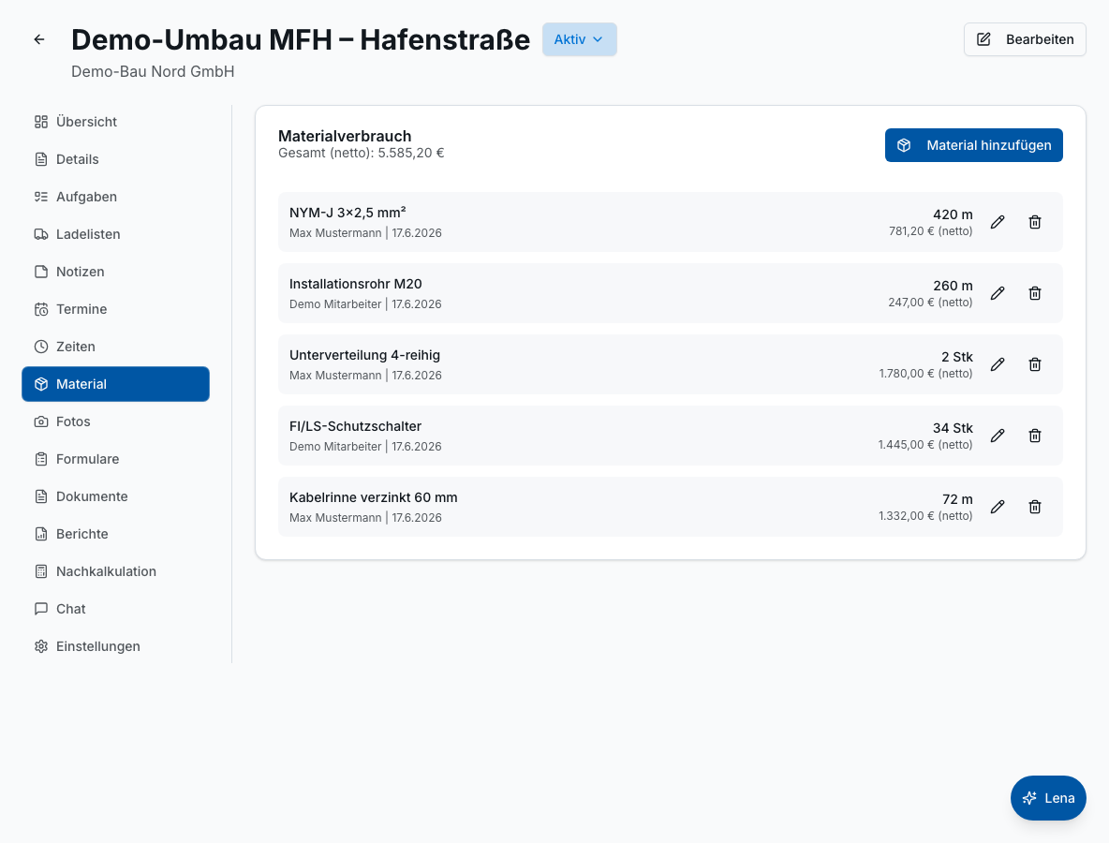This screenshot has width=1109, height=843.
Task: Go to Aufgaben section
Action: pyautogui.click(x=115, y=197)
